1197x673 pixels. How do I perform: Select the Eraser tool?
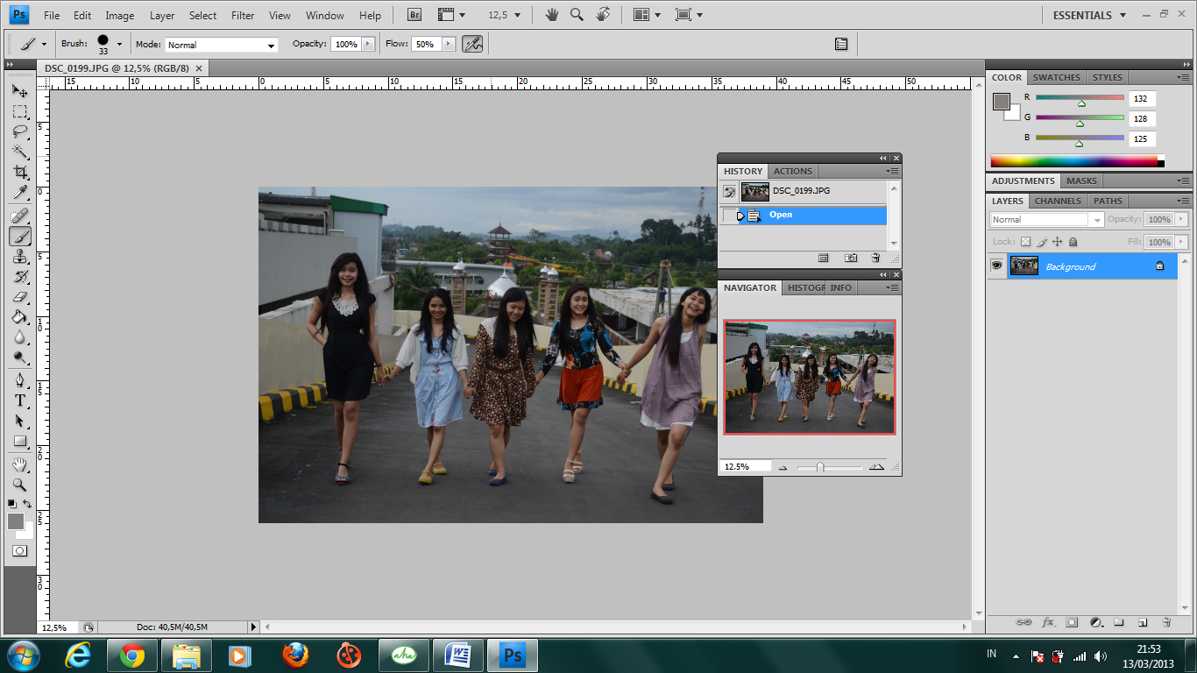tap(19, 297)
